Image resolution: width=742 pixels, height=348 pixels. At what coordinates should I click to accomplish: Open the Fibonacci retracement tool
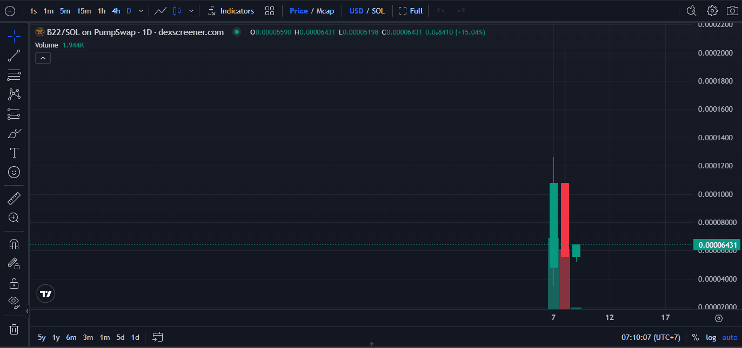(14, 75)
